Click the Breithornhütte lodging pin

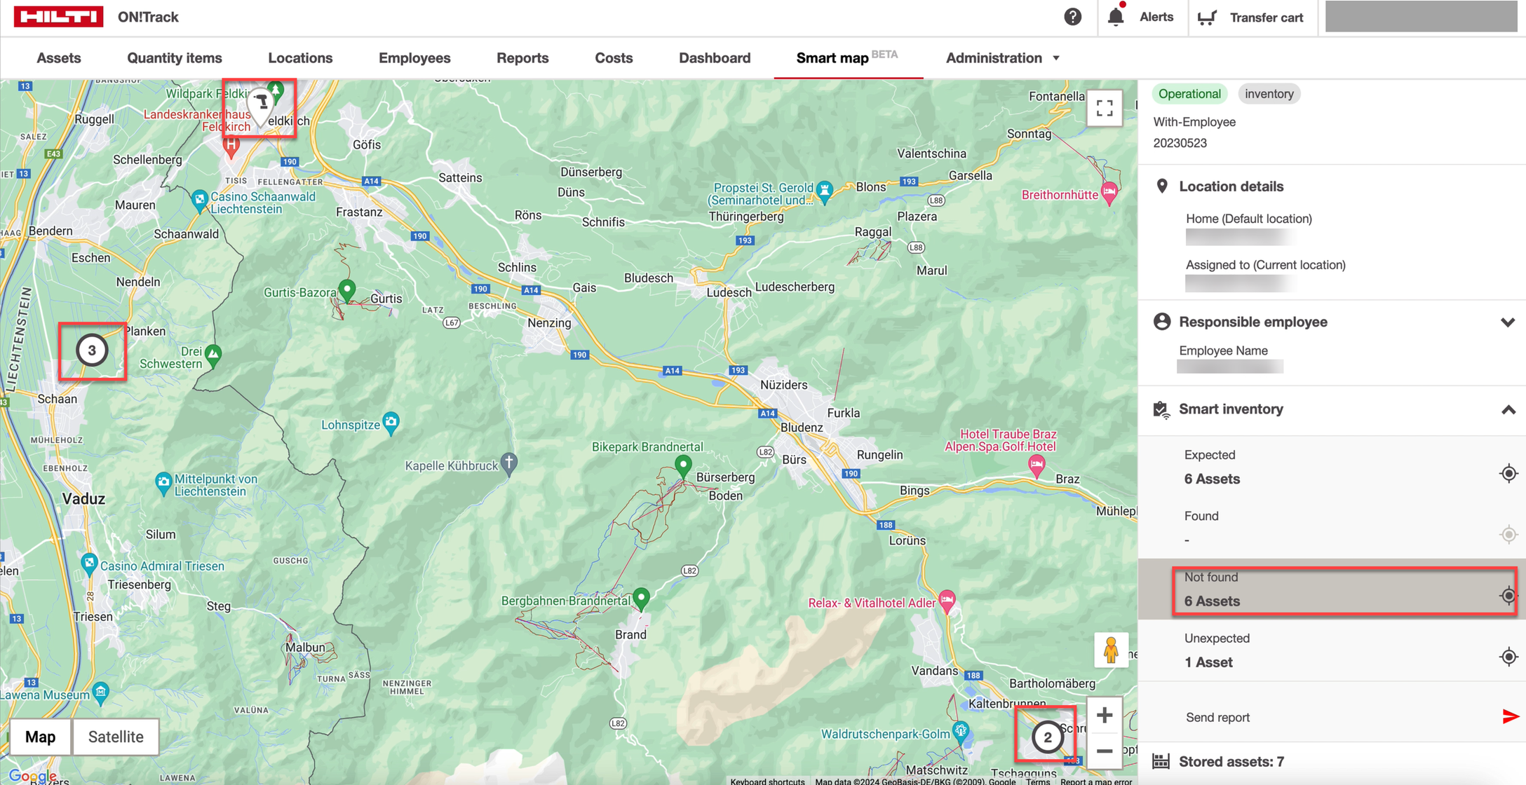[x=1109, y=193]
